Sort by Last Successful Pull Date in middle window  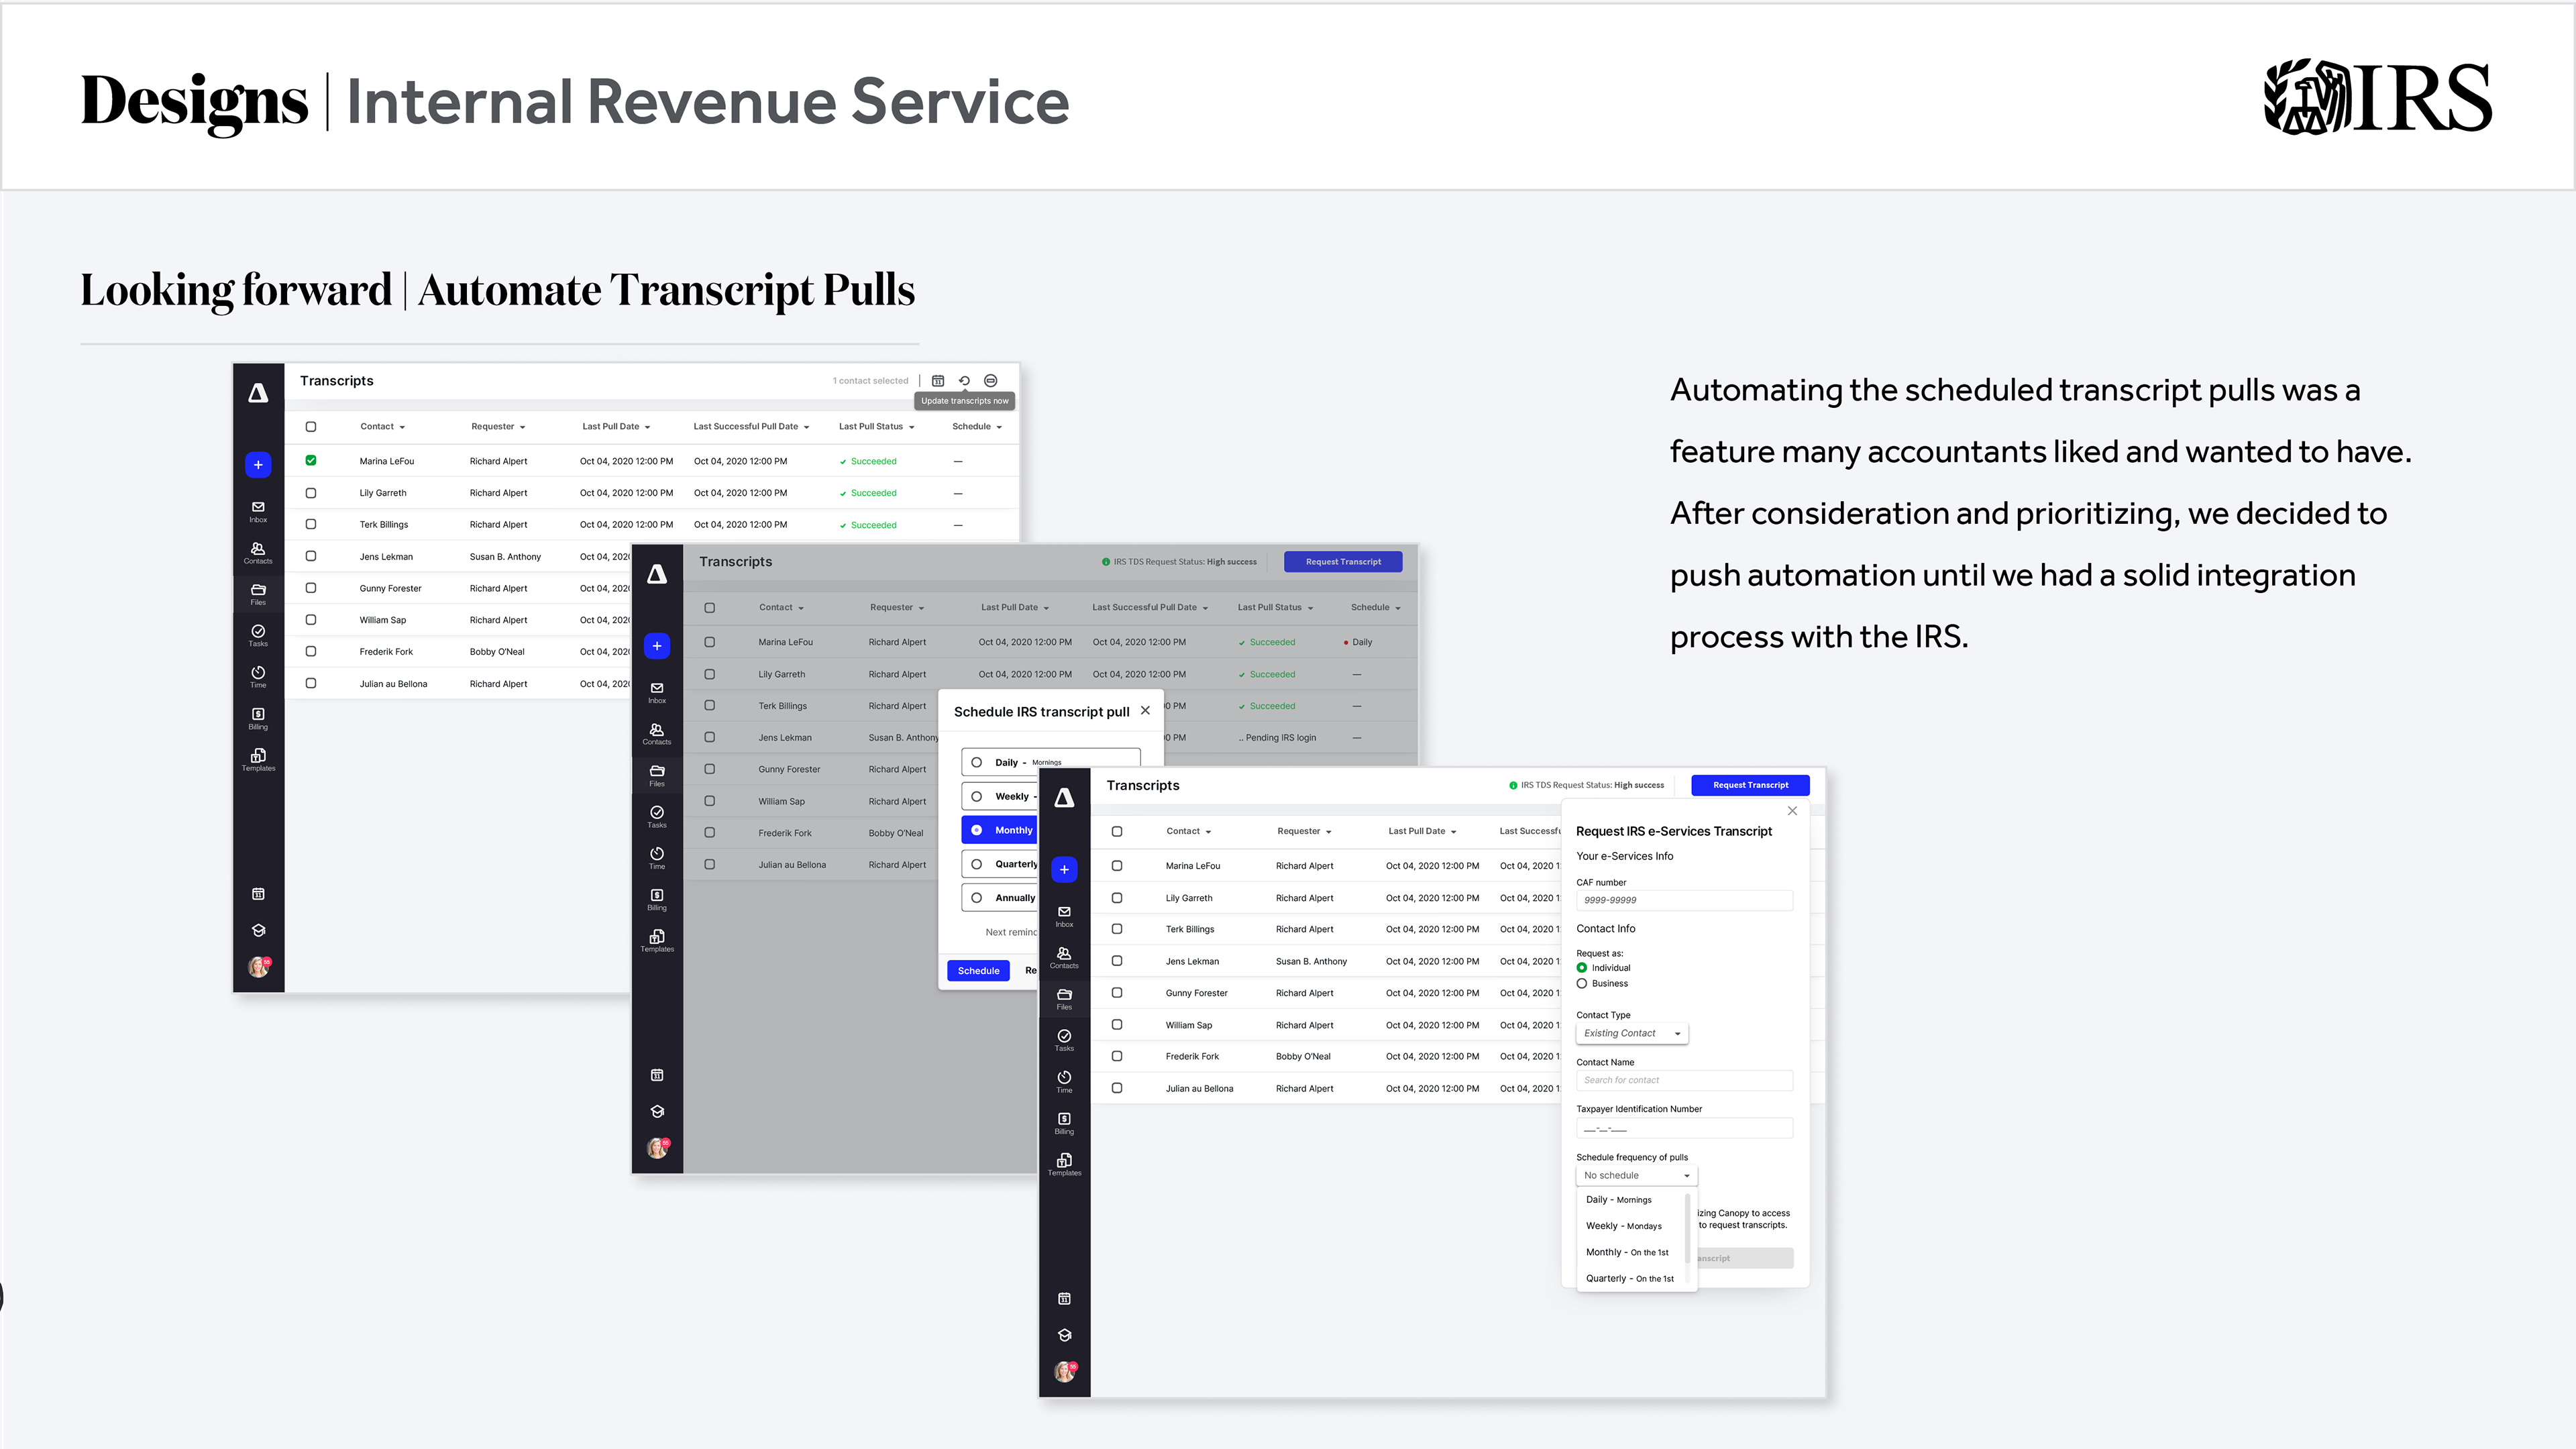point(1150,608)
